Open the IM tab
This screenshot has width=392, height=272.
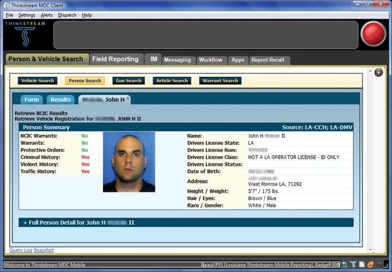click(x=154, y=59)
